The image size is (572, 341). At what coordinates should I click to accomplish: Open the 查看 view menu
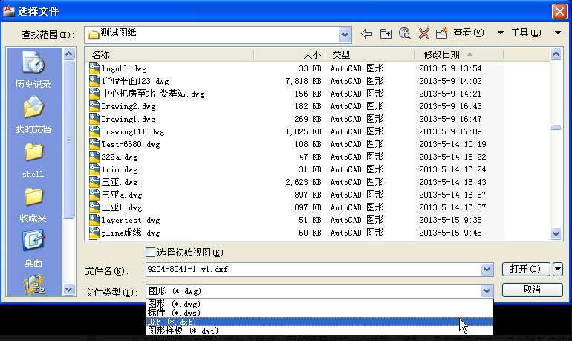pyautogui.click(x=469, y=33)
